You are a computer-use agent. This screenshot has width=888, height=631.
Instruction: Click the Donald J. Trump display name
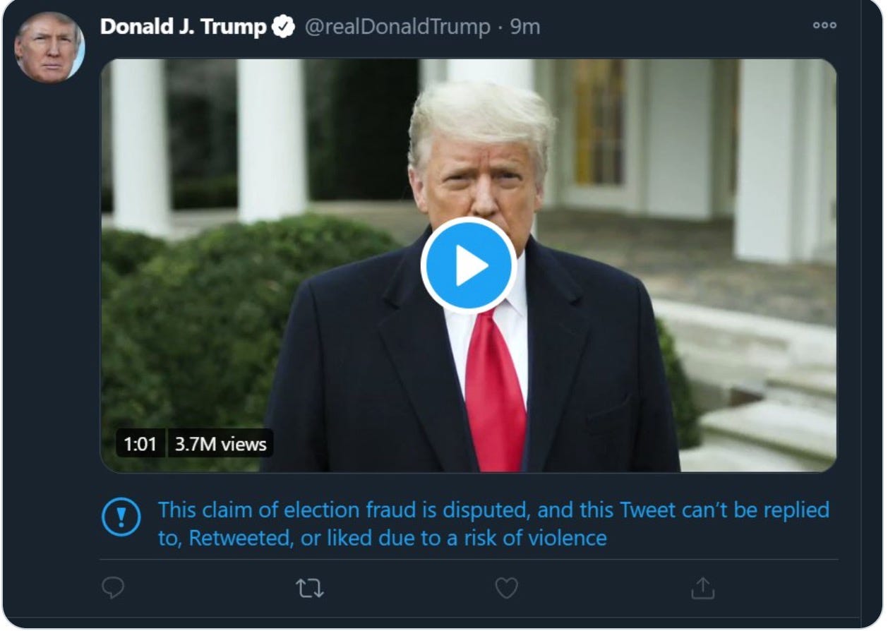coord(183,28)
